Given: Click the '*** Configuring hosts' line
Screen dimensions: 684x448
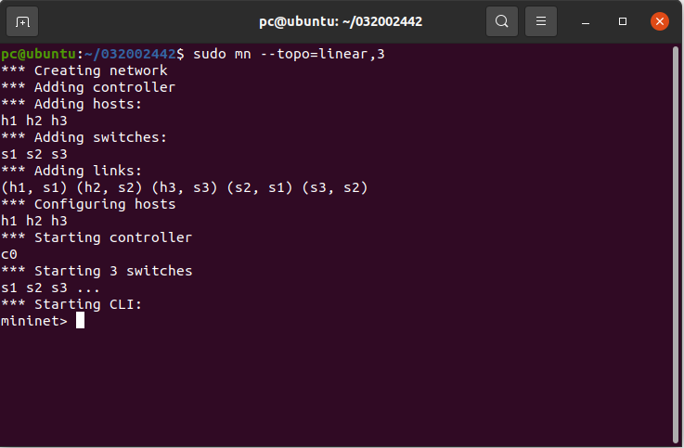Looking at the screenshot, I should [88, 204].
